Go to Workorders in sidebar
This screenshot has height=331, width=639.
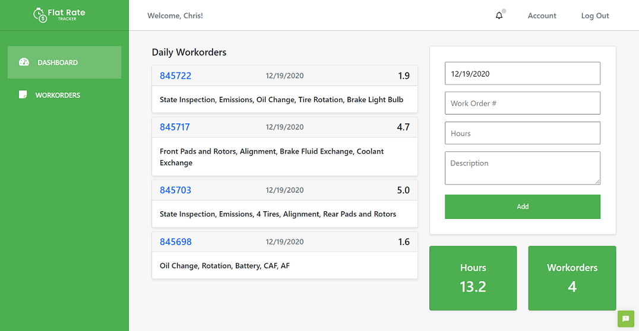tap(58, 95)
